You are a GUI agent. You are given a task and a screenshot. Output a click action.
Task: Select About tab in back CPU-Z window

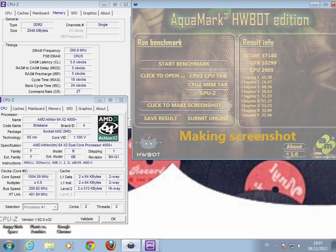click(x=105, y=13)
